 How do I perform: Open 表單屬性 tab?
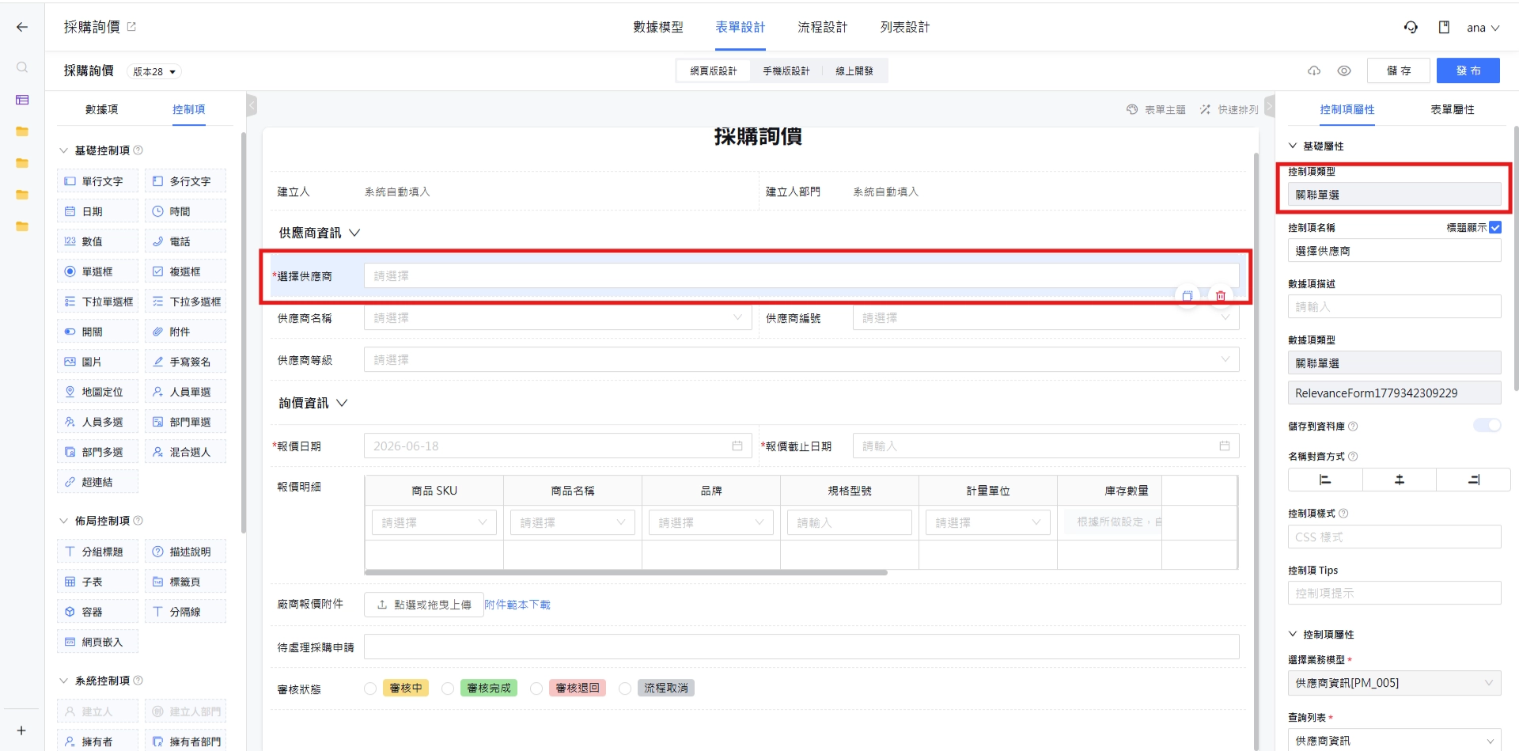point(1453,109)
